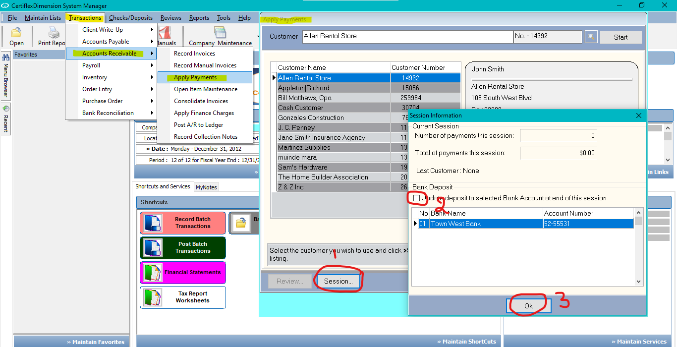Select Record Invoices menu entry
This screenshot has width=677, height=347.
click(x=205, y=54)
